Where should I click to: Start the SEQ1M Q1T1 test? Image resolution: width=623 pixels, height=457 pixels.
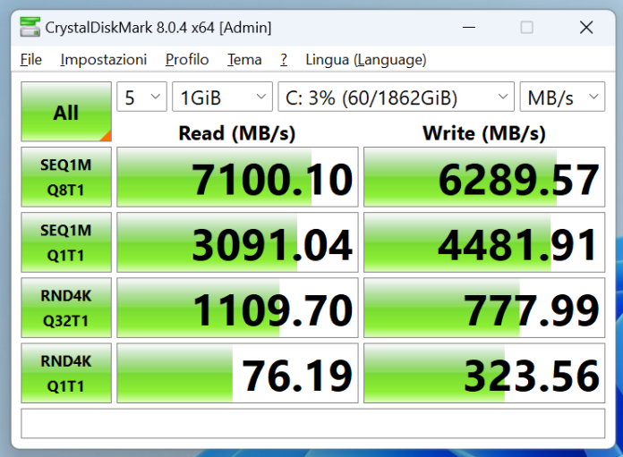click(x=66, y=242)
